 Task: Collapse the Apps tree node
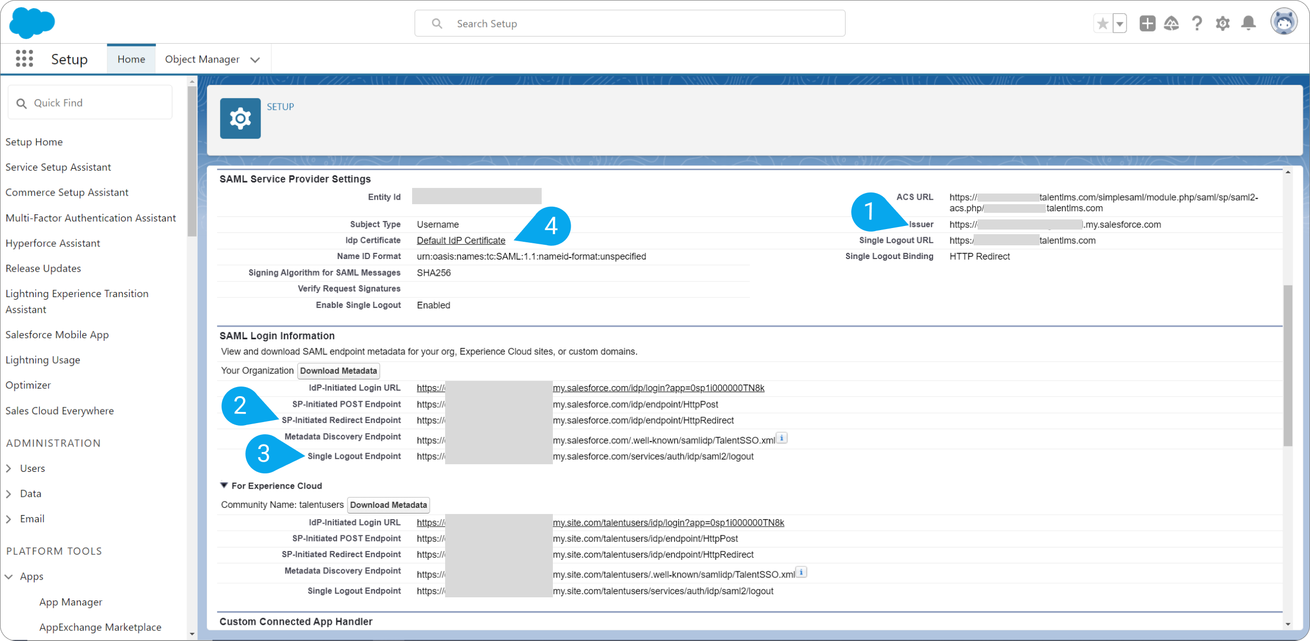click(9, 576)
